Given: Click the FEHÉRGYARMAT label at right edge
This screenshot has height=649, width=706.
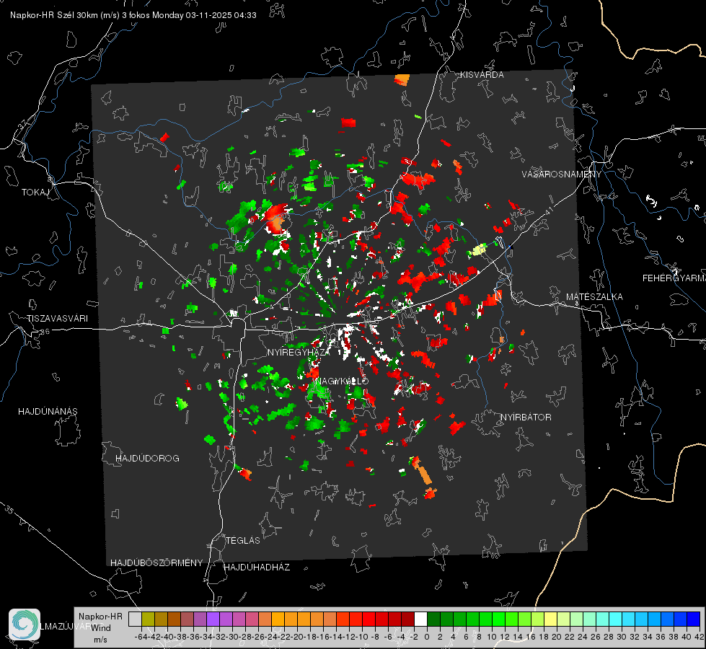Looking at the screenshot, I should click(x=674, y=278).
